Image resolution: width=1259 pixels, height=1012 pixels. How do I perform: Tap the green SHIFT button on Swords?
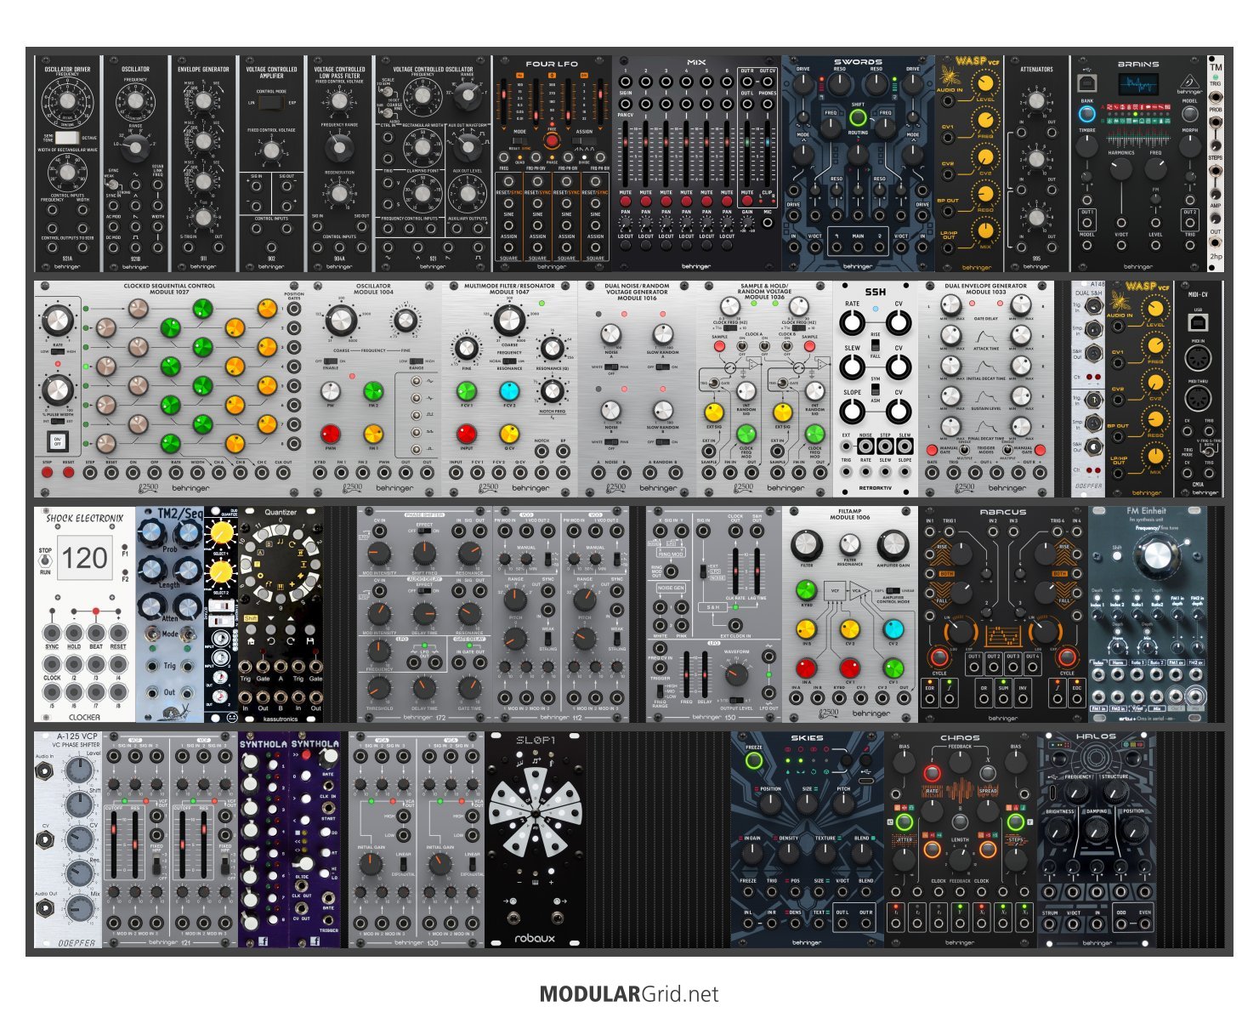(x=858, y=117)
